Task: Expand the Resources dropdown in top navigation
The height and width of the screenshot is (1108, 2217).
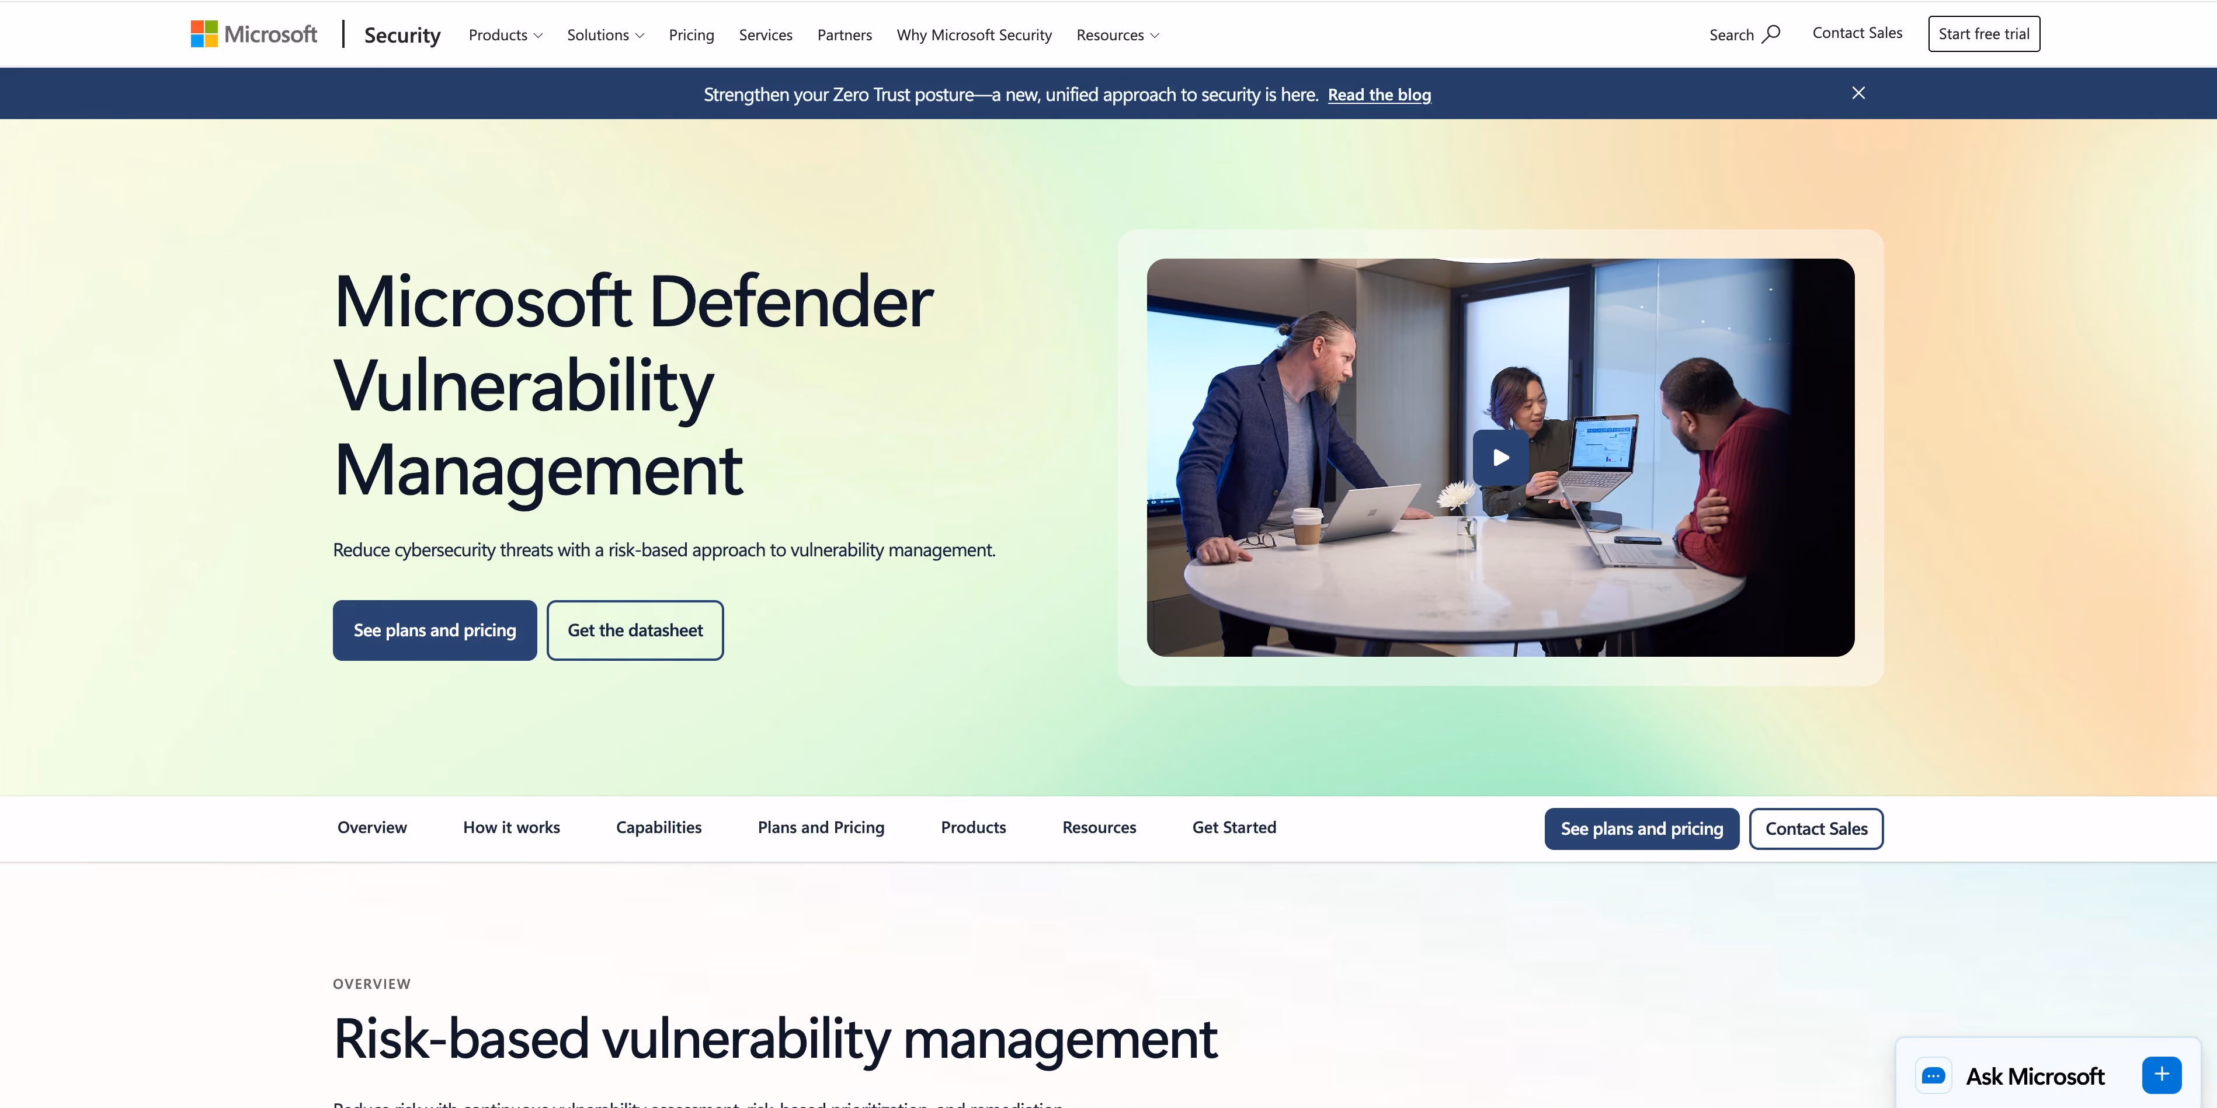Action: click(x=1117, y=35)
